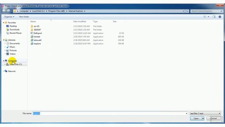Open the view options dropdown arrow
This screenshot has width=225, height=127.
point(208,17)
